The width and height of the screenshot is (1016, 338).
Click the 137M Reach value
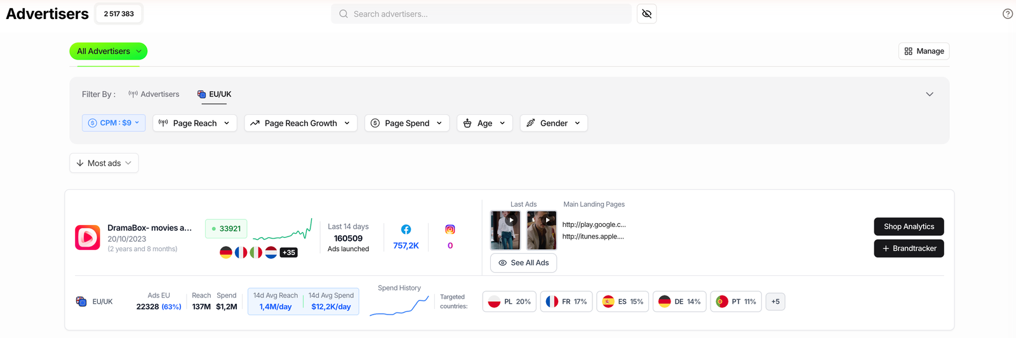click(x=201, y=307)
